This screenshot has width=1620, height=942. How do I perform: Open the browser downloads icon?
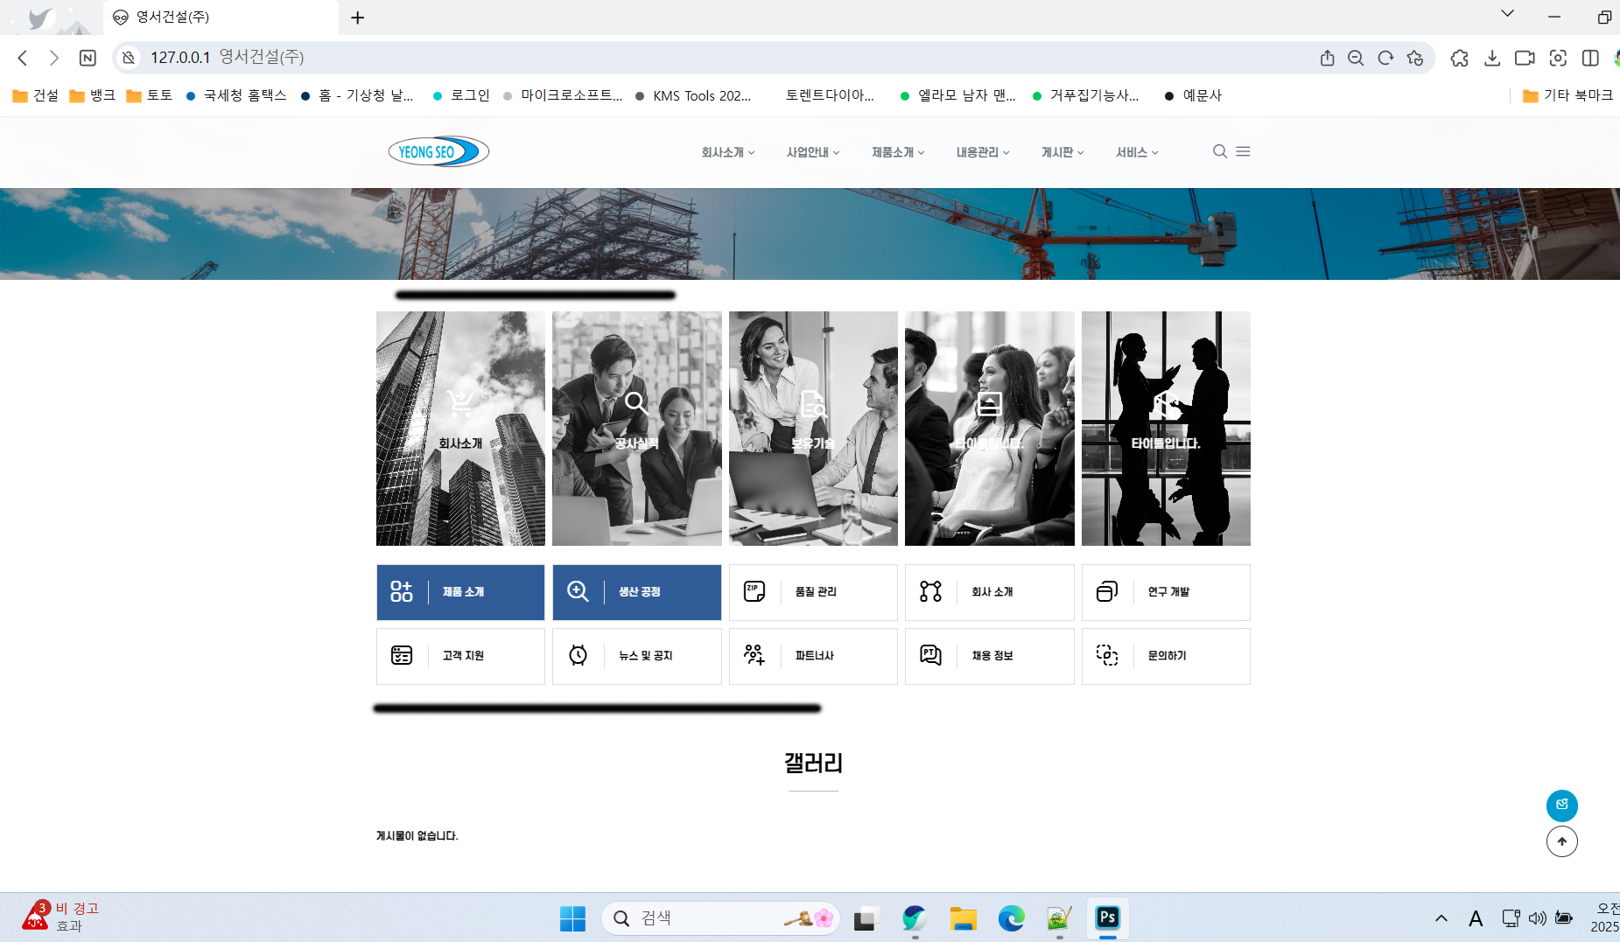1492,58
